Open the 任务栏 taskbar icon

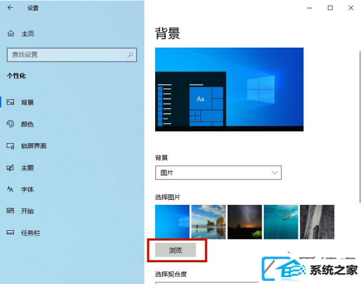click(10, 232)
